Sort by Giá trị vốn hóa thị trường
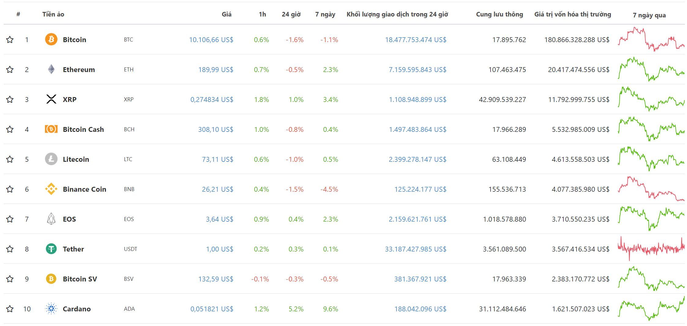Screen dimensions: 687x326 tap(573, 14)
